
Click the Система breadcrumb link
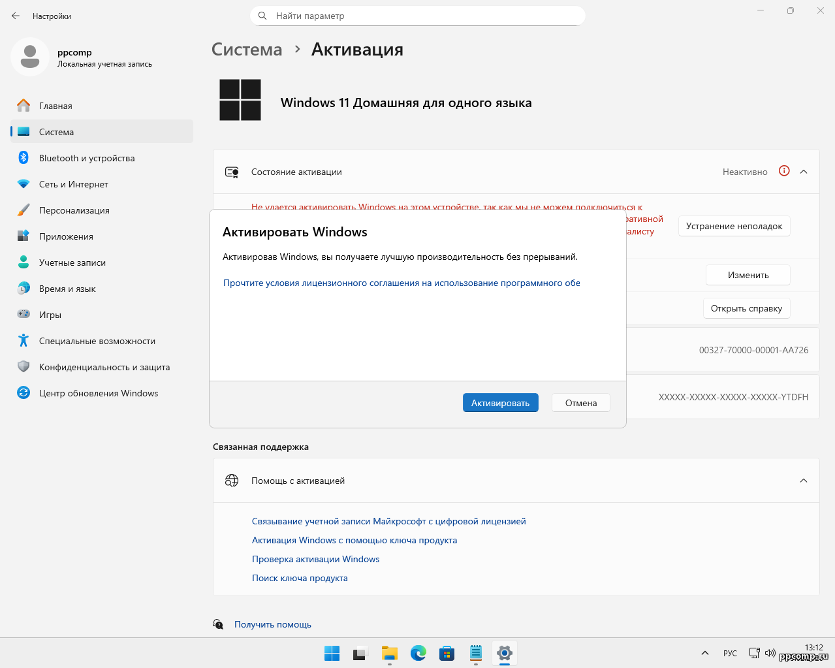[247, 50]
